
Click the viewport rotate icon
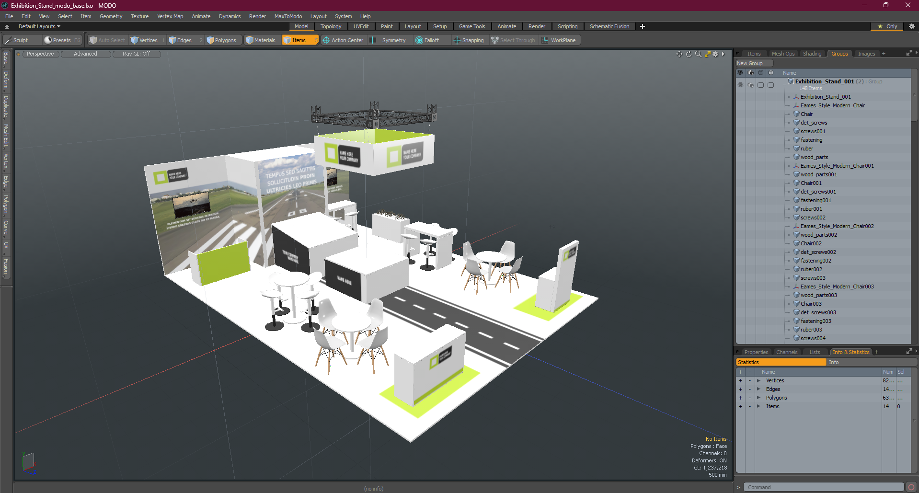point(689,54)
